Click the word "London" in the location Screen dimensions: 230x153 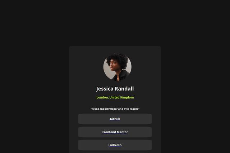(x=102, y=97)
